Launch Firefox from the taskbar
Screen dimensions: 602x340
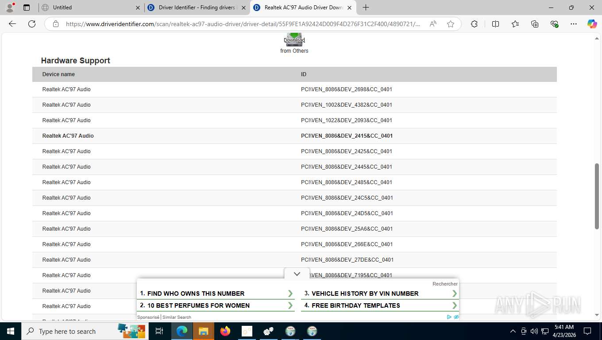coord(225,331)
